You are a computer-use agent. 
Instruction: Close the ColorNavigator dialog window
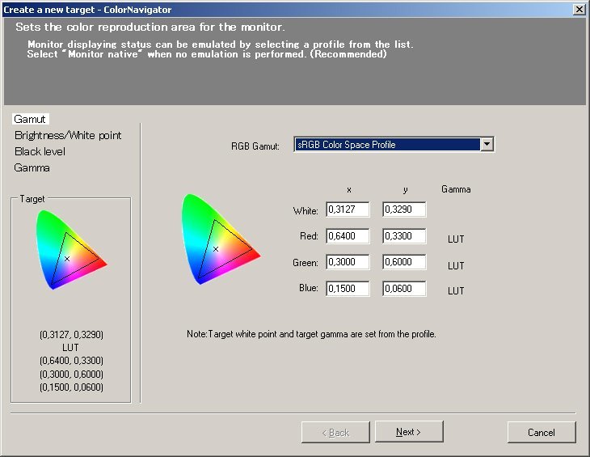579,9
